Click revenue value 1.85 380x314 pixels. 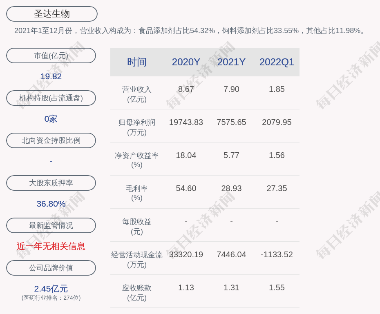[x=277, y=89]
